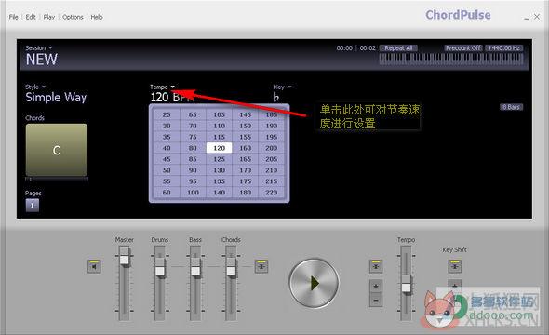Screen dimensions: 549x335
Task: Click the Key Shift reset icon
Action: [454, 266]
